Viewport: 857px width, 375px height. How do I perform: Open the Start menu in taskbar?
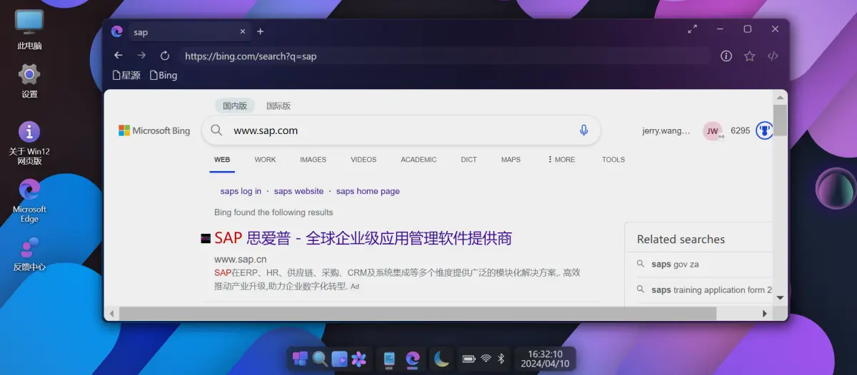[300, 359]
